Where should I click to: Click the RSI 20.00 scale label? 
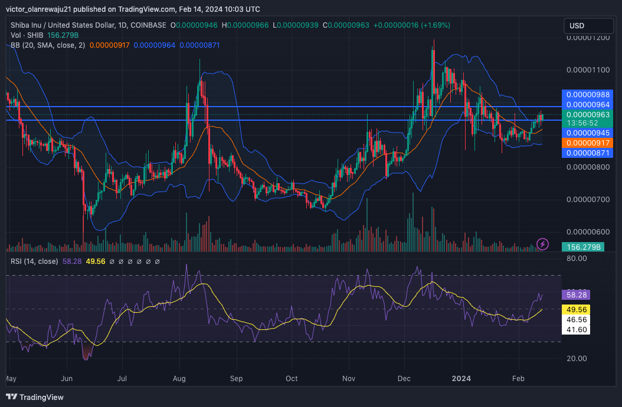[x=577, y=358]
